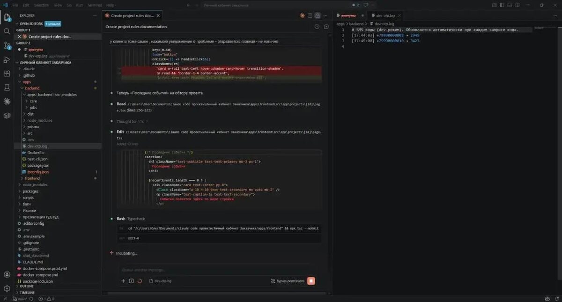
Task: Open the Selection menu
Action: tap(41, 5)
